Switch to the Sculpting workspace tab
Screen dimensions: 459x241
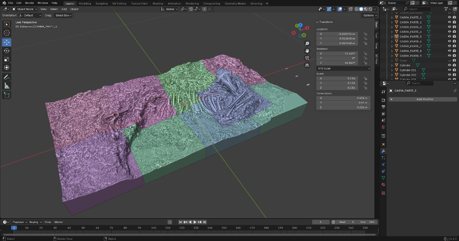(102, 4)
